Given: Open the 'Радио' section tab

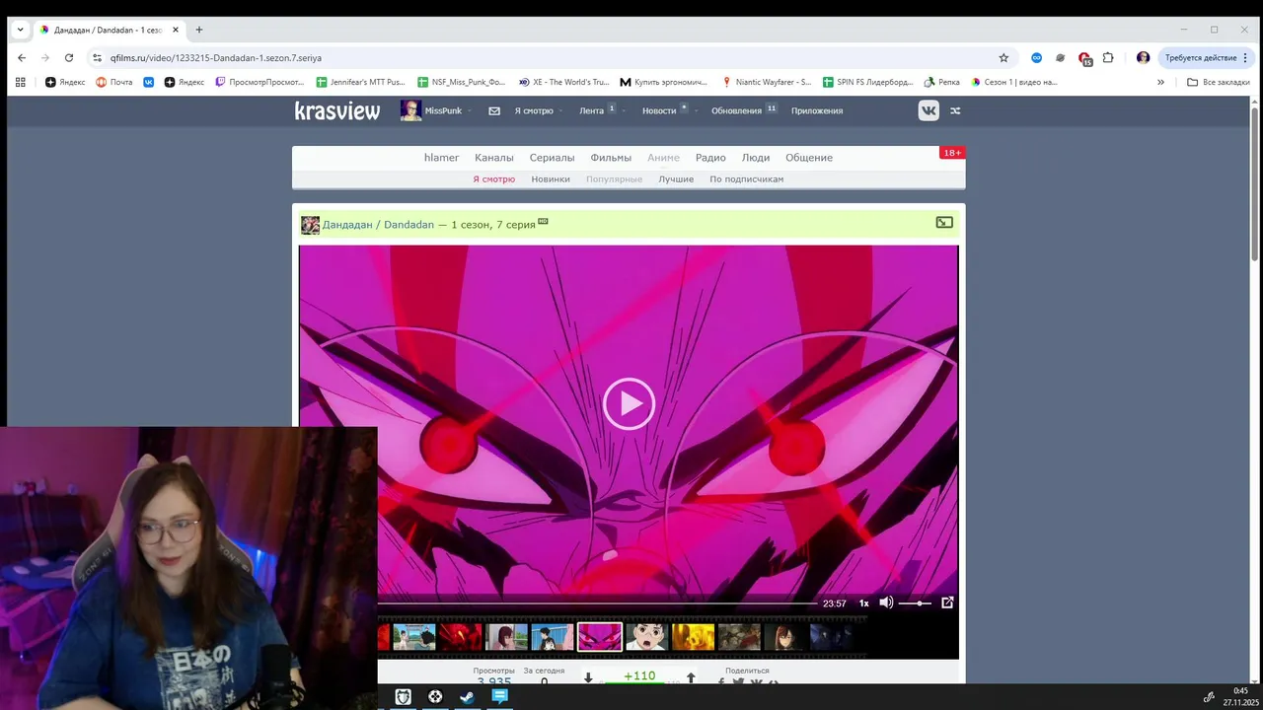Looking at the screenshot, I should 710,158.
